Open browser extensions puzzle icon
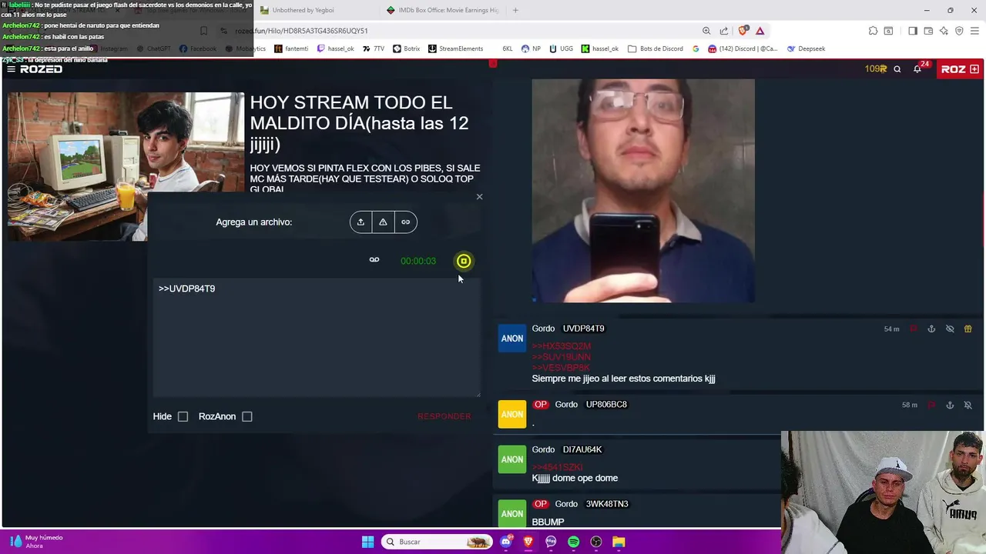Screen dimensions: 986x554 [x=873, y=31]
